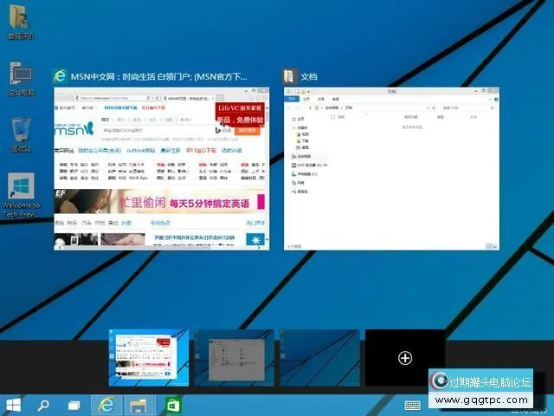Show the touch keyboard from system tray
This screenshot has height=416, width=554.
click(x=412, y=405)
